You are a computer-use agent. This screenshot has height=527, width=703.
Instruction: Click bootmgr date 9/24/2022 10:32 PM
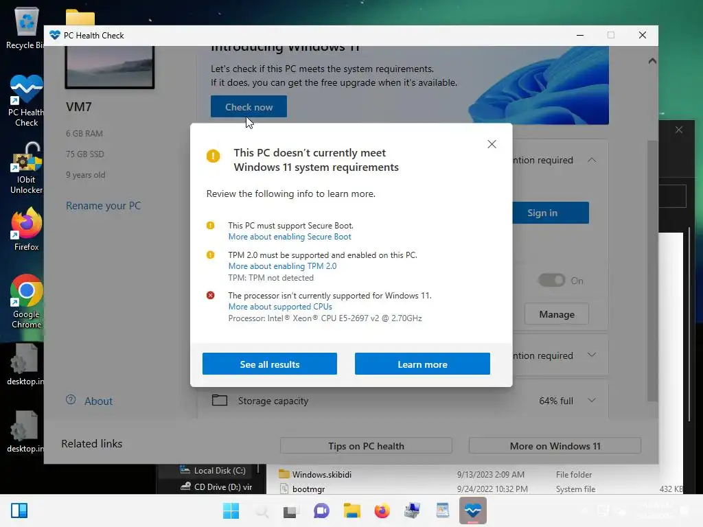[x=492, y=489]
